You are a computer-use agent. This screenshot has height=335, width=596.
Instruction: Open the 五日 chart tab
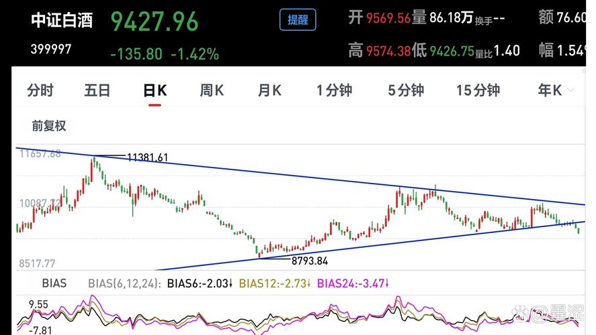[x=97, y=91]
